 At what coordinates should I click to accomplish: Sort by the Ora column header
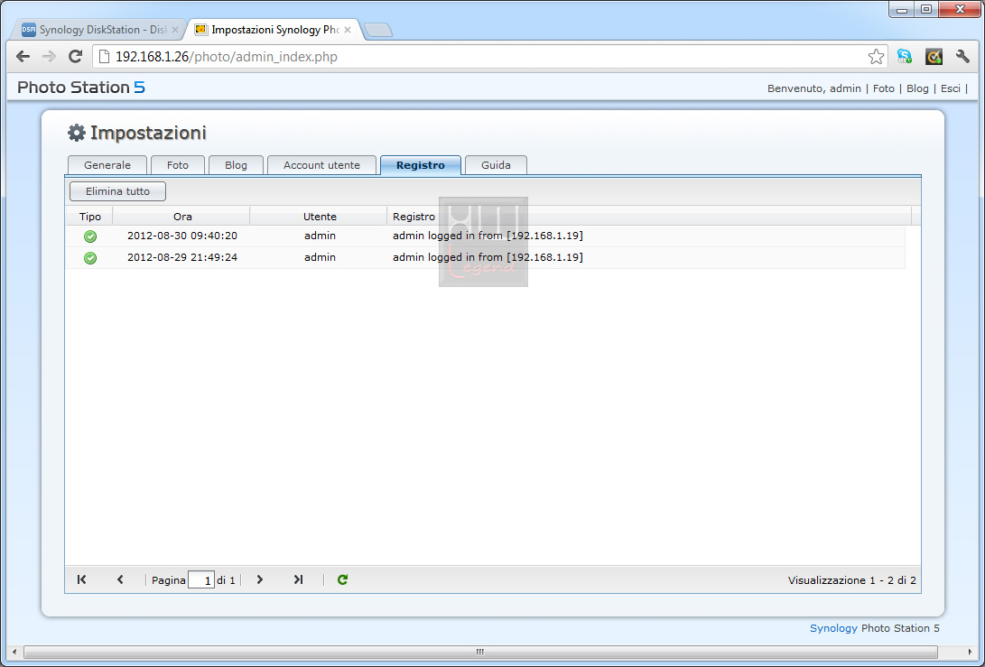182,216
